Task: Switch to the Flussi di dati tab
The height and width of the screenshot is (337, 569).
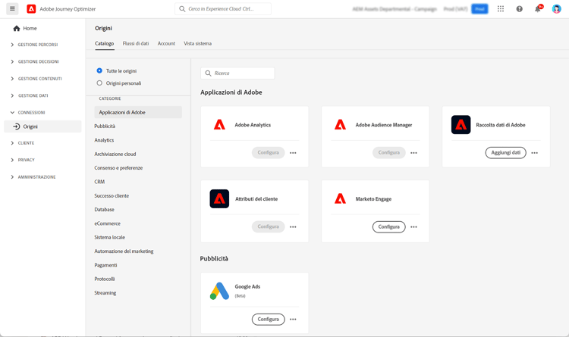Action: point(136,43)
